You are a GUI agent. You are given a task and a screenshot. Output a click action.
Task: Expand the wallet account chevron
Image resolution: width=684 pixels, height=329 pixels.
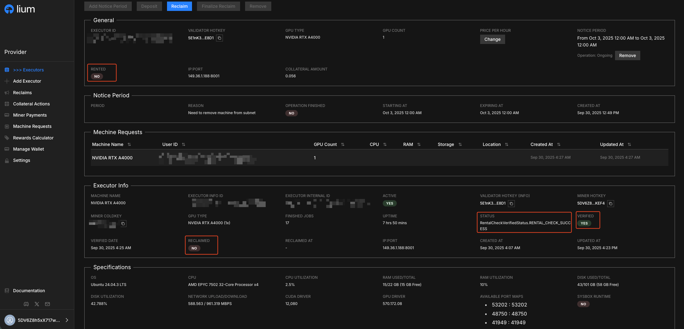tap(67, 320)
